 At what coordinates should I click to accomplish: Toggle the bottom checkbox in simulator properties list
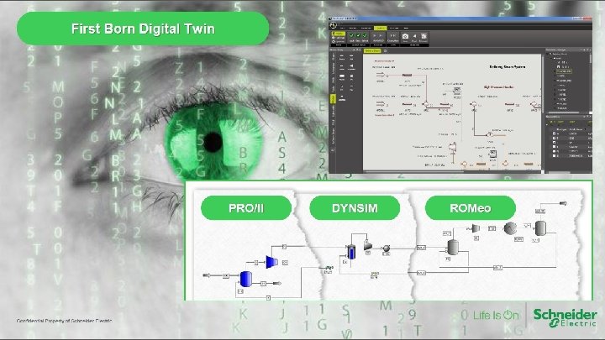click(554, 156)
